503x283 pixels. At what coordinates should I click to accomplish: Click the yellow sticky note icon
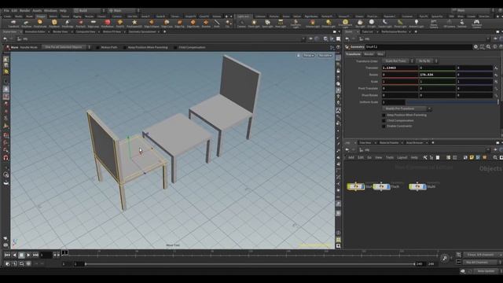point(472,157)
